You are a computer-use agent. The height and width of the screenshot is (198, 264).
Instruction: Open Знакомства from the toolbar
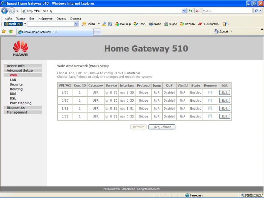(x=209, y=24)
